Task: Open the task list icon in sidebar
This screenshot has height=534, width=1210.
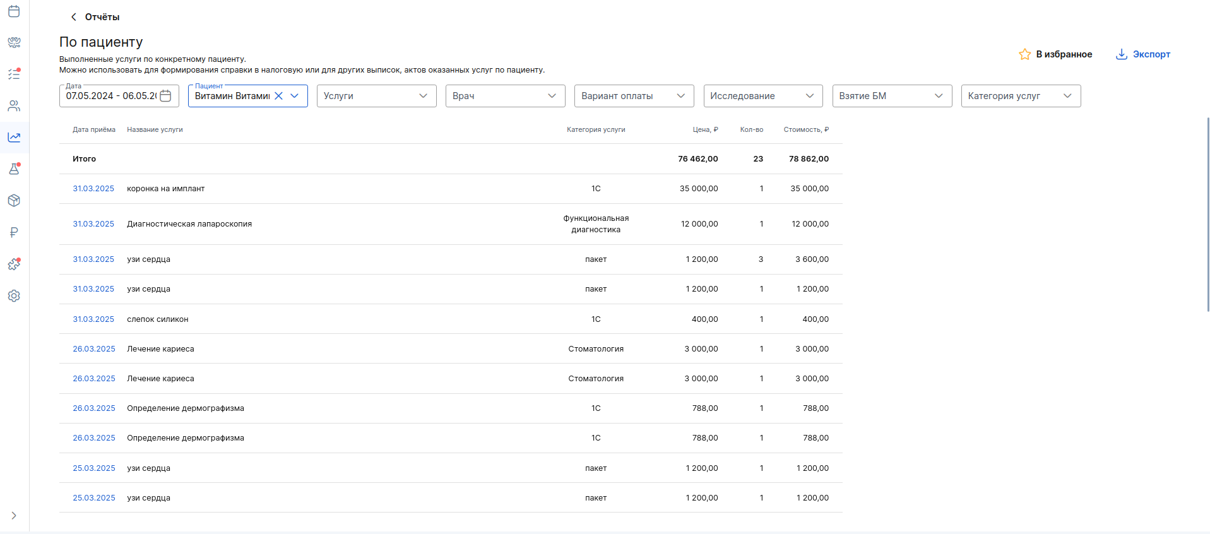Action: (x=14, y=74)
